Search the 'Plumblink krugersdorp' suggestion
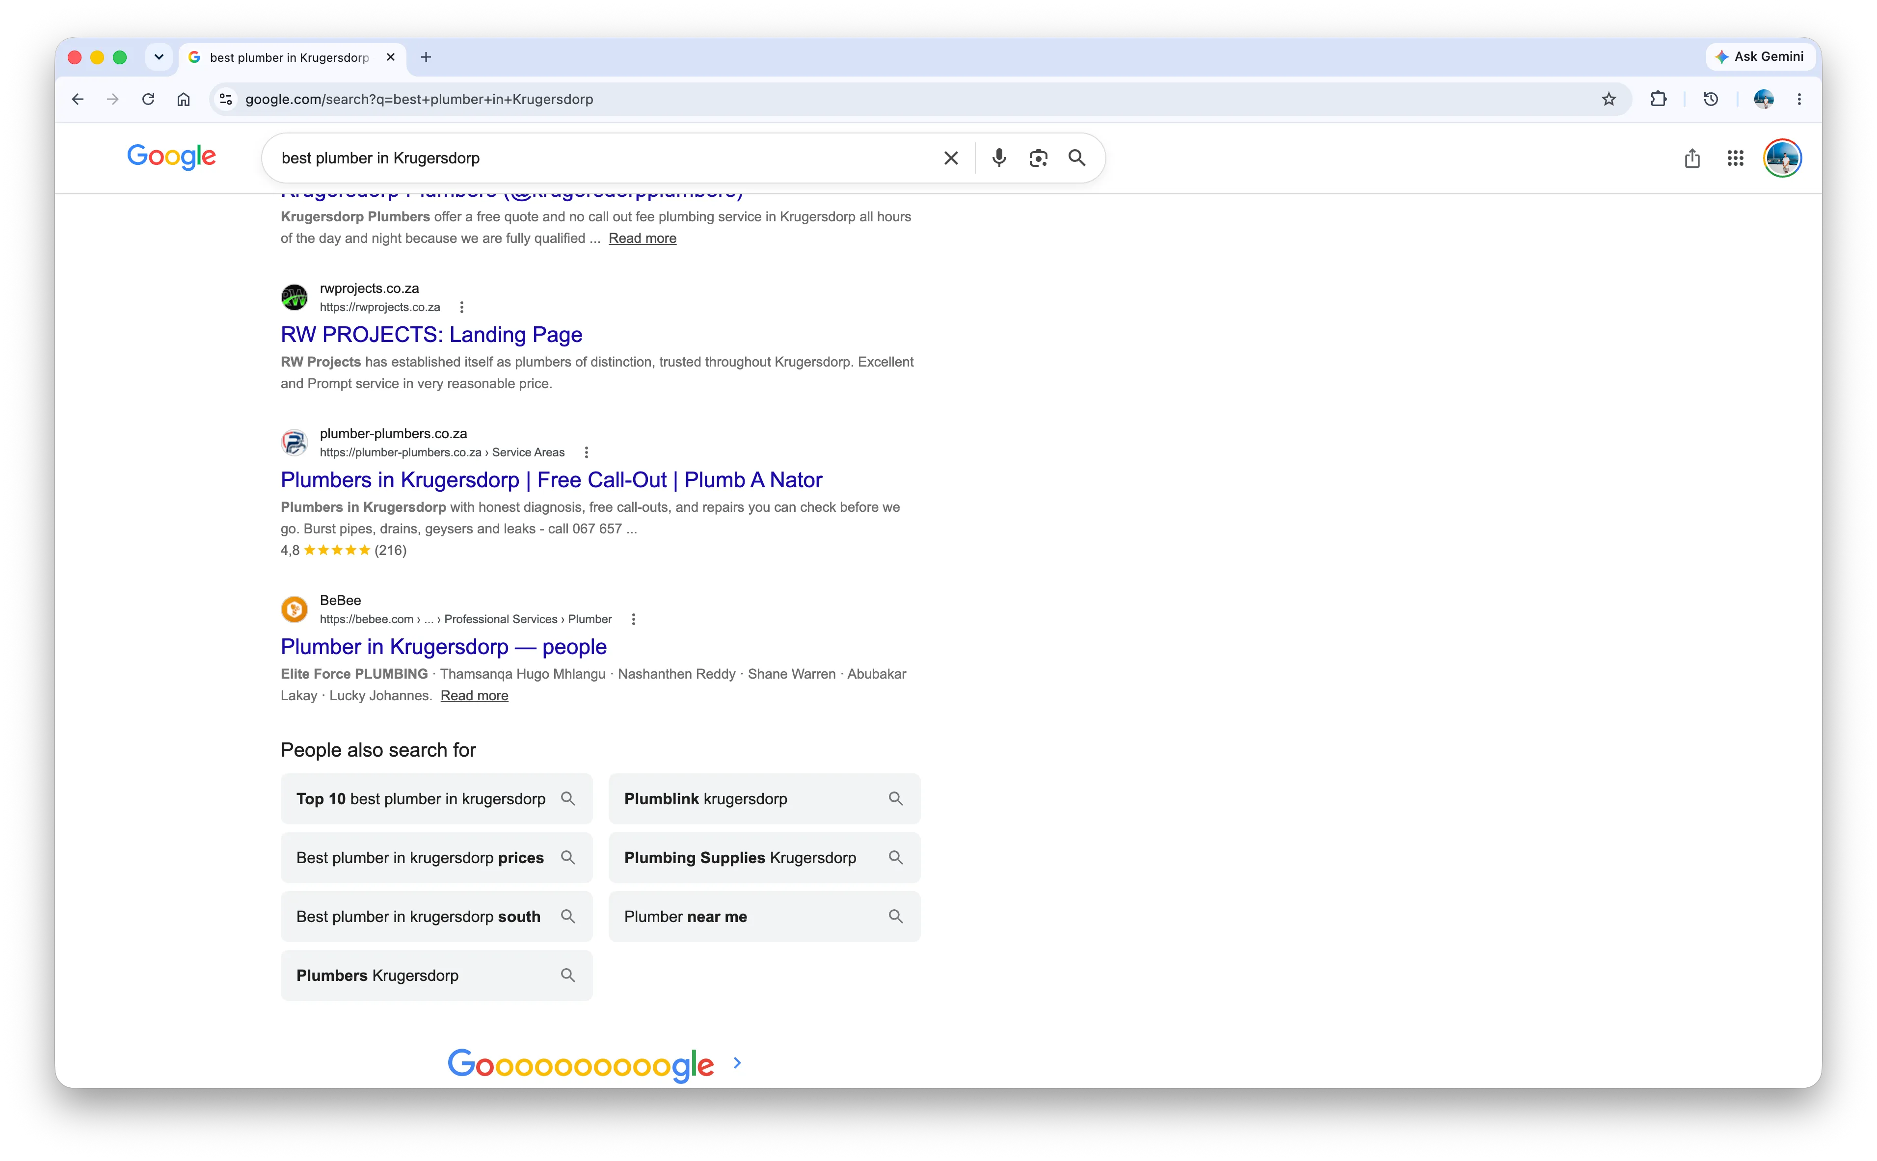Viewport: 1877px width, 1161px height. [764, 798]
